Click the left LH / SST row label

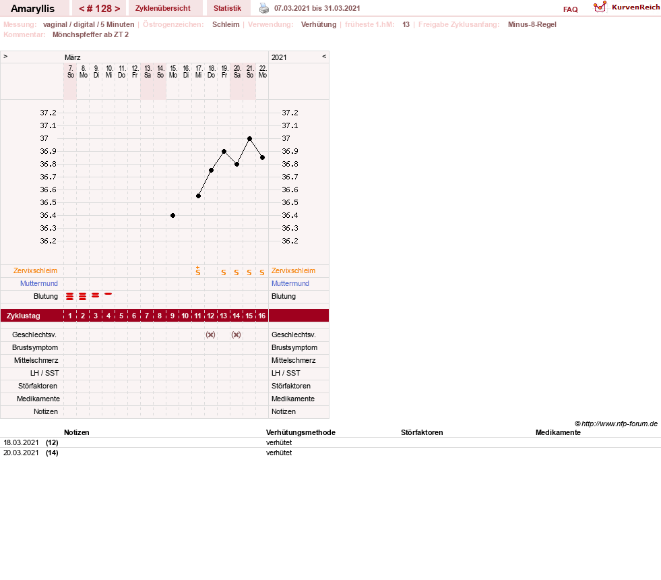[44, 374]
